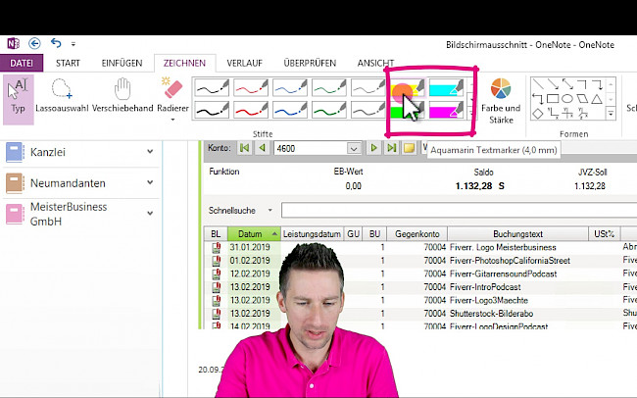Open the ÜBERPRÜFEN ribbon tab
Image resolution: width=637 pixels, height=398 pixels.
tap(310, 63)
